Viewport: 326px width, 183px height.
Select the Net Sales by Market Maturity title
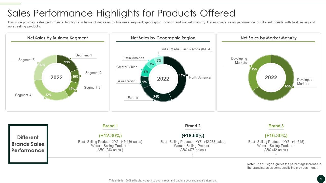click(x=269, y=38)
